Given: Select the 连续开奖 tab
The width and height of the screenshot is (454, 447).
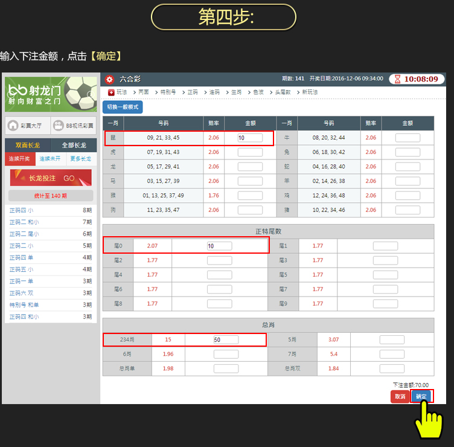Looking at the screenshot, I should pos(20,159).
